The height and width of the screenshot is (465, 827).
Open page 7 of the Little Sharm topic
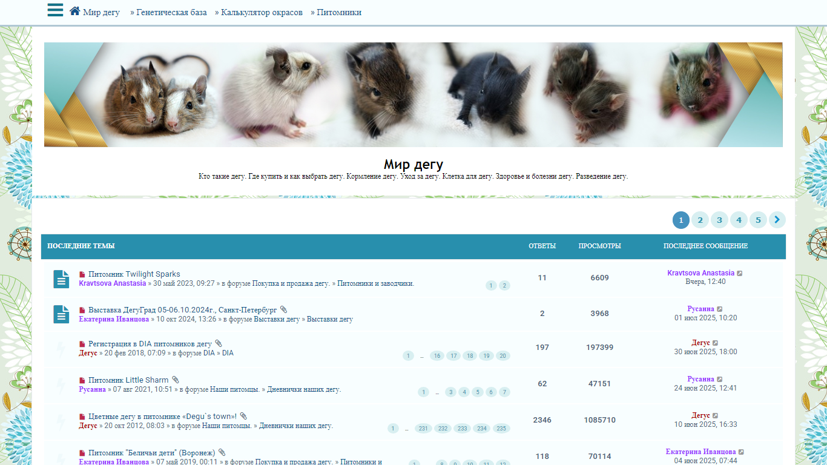tap(504, 392)
